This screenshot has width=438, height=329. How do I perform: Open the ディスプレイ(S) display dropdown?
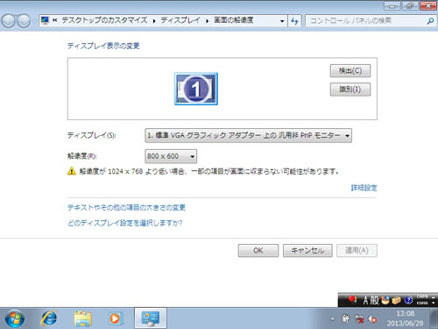pyautogui.click(x=248, y=135)
